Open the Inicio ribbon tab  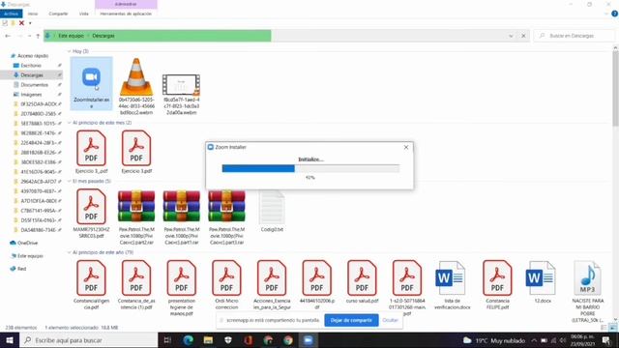click(x=33, y=14)
